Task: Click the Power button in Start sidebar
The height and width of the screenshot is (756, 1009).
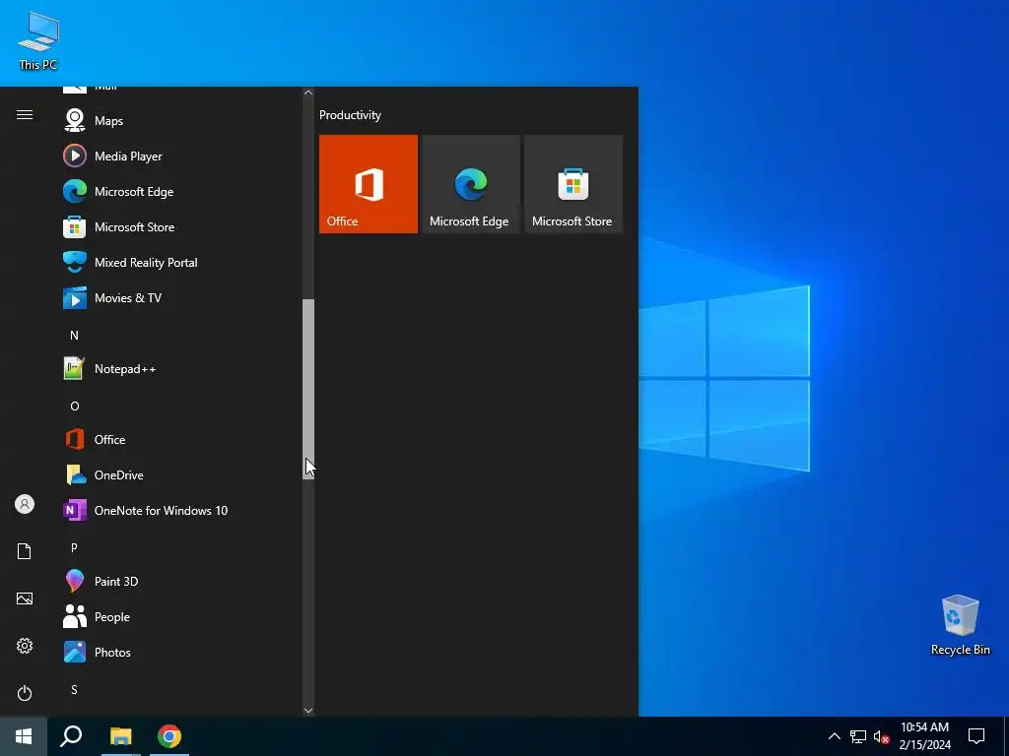Action: pos(25,693)
